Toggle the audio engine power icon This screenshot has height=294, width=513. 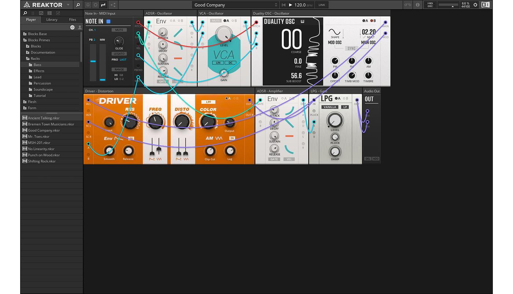[475, 5]
